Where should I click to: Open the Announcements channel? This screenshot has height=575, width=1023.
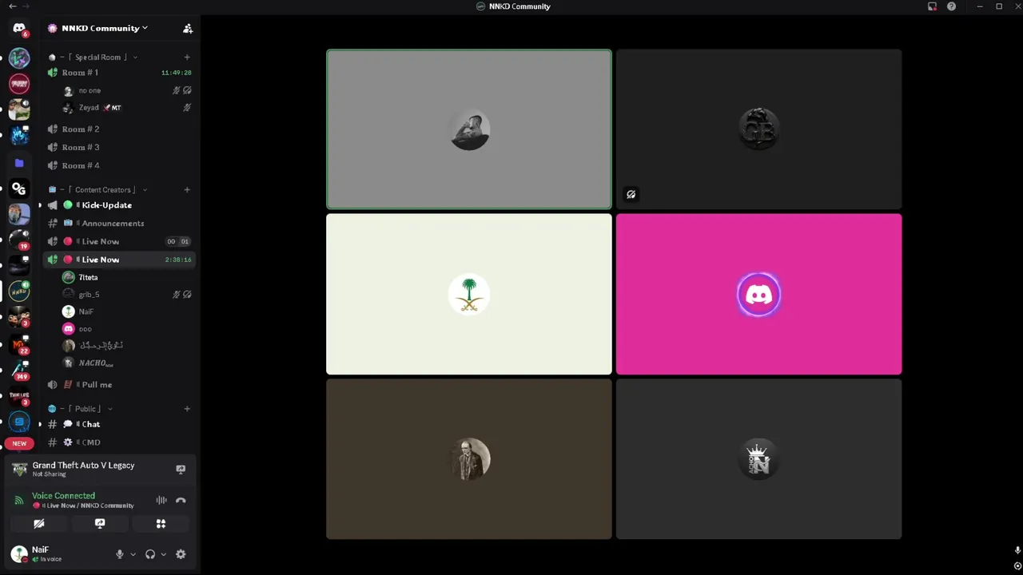118,224
